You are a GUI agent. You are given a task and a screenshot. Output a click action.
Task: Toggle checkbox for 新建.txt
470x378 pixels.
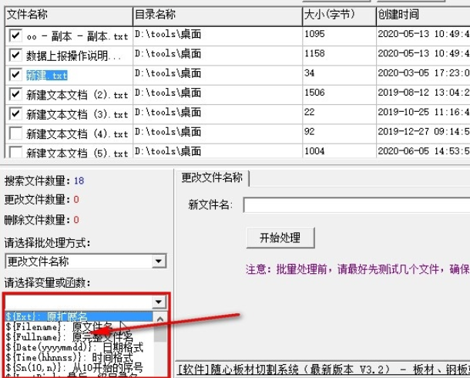[x=15, y=75]
